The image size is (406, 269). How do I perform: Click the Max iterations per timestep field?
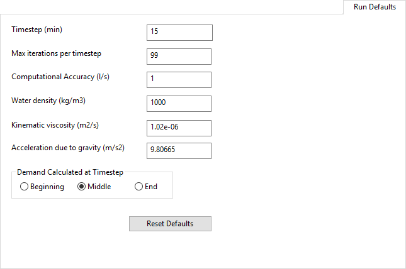[x=179, y=56]
